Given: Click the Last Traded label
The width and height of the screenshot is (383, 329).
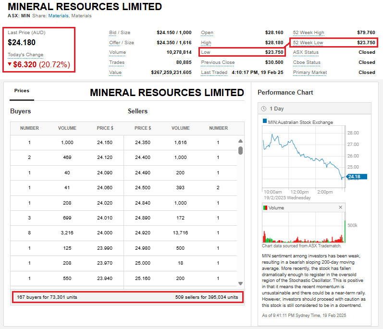Looking at the screenshot, I should click(214, 73).
